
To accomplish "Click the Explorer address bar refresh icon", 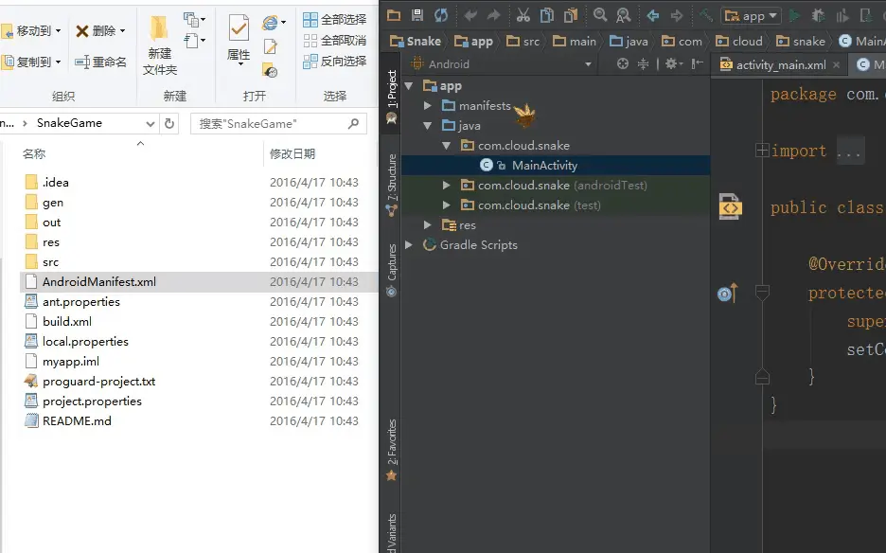I will click(x=169, y=123).
